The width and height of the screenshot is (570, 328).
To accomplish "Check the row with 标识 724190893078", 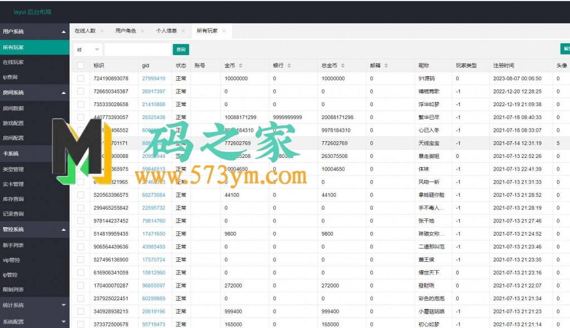I will click(x=81, y=78).
